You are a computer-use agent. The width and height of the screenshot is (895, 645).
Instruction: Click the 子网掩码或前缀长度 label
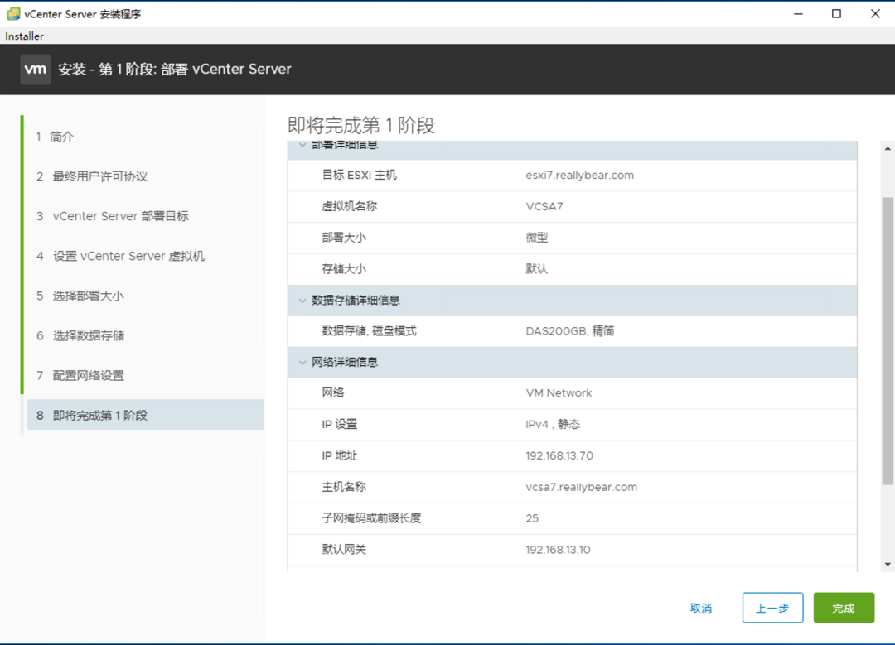[x=371, y=518]
